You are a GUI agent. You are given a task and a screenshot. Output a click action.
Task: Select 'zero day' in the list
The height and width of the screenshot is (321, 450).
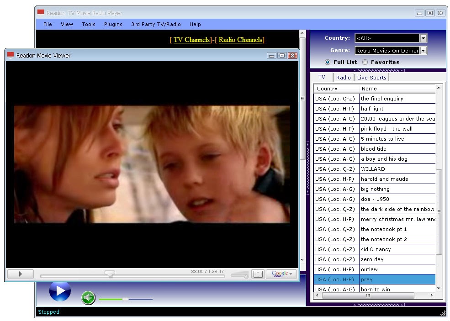tap(374, 259)
